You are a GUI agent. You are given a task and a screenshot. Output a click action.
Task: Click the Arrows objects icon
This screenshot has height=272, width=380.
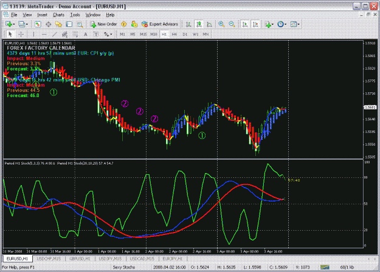tap(106, 35)
